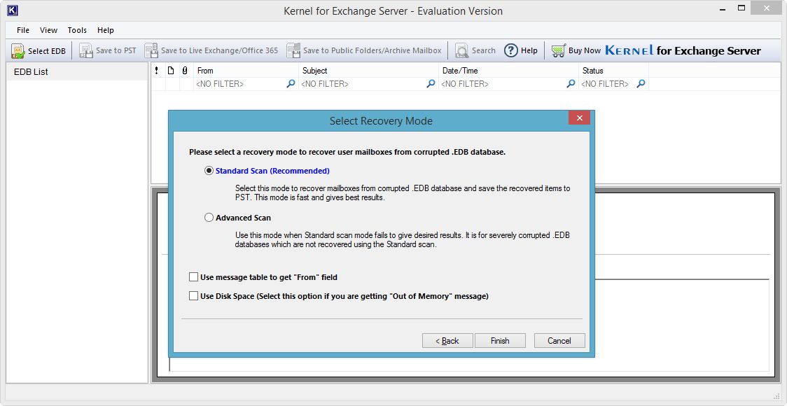Enable Use message table to get From field
The width and height of the screenshot is (787, 406).
tap(194, 277)
